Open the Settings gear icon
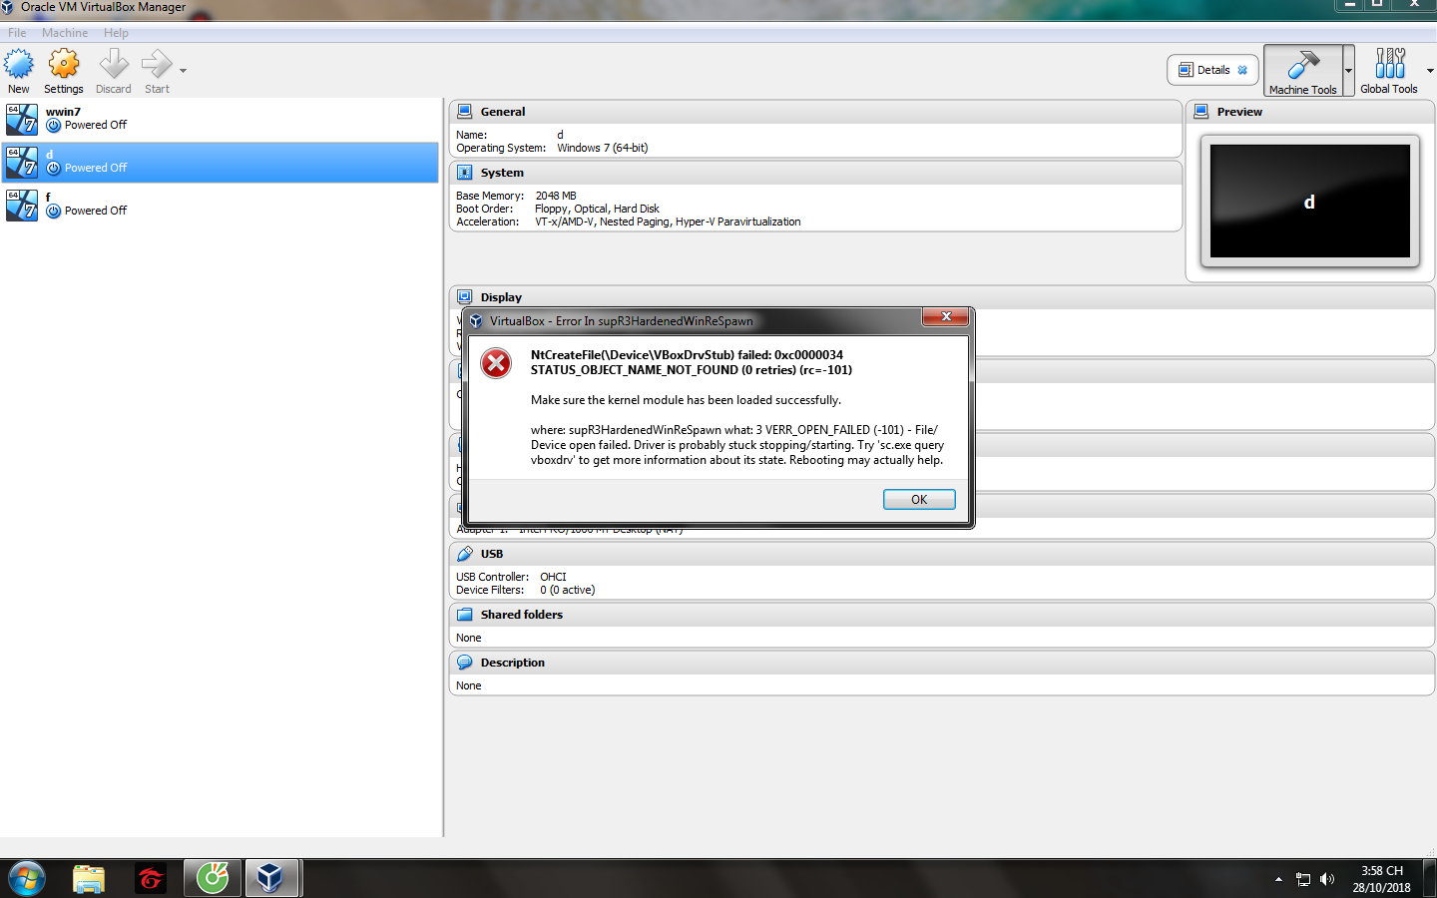This screenshot has height=898, width=1437. [64, 64]
